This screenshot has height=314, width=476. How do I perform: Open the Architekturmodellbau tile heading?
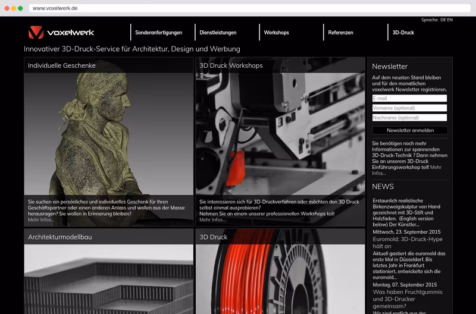coord(60,237)
